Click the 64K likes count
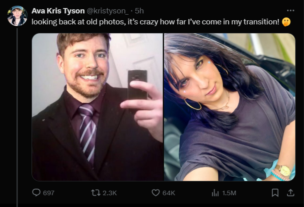Image resolution: width=304 pixels, height=207 pixels. pos(169,193)
